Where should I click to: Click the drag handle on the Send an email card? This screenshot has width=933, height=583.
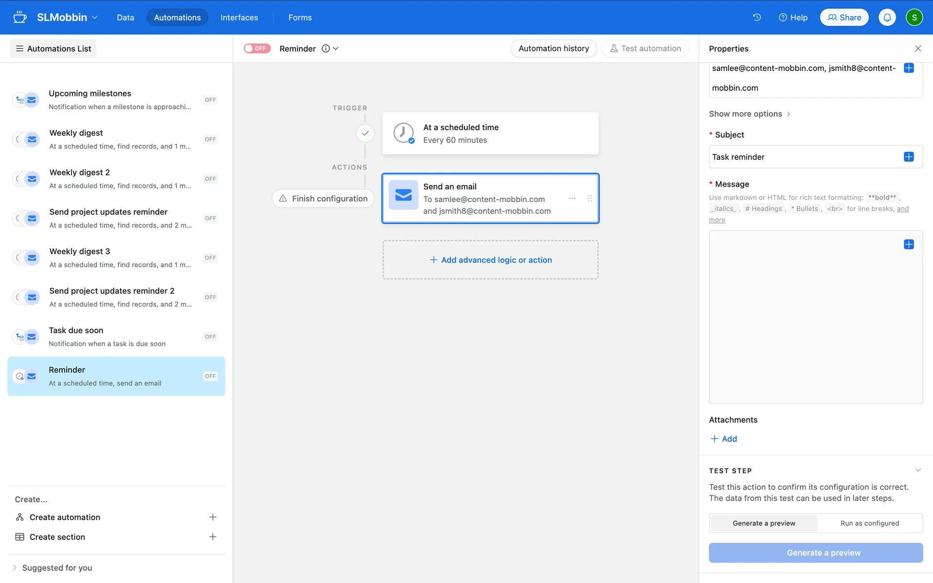[589, 198]
